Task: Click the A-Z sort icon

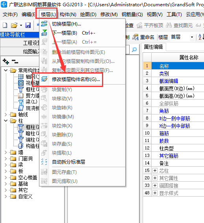Action: (x=200, y=37)
